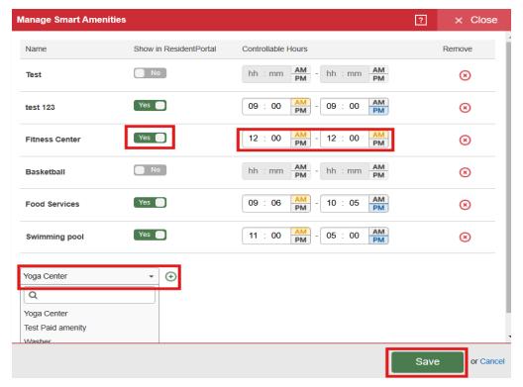
Task: Remove the Test amenity
Action: coord(465,75)
